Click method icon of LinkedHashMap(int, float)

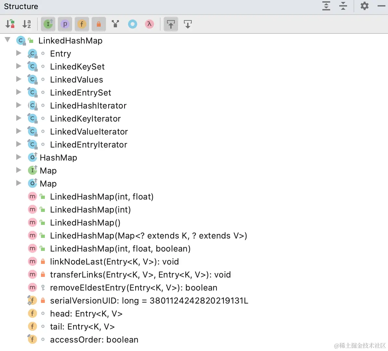coord(32,197)
